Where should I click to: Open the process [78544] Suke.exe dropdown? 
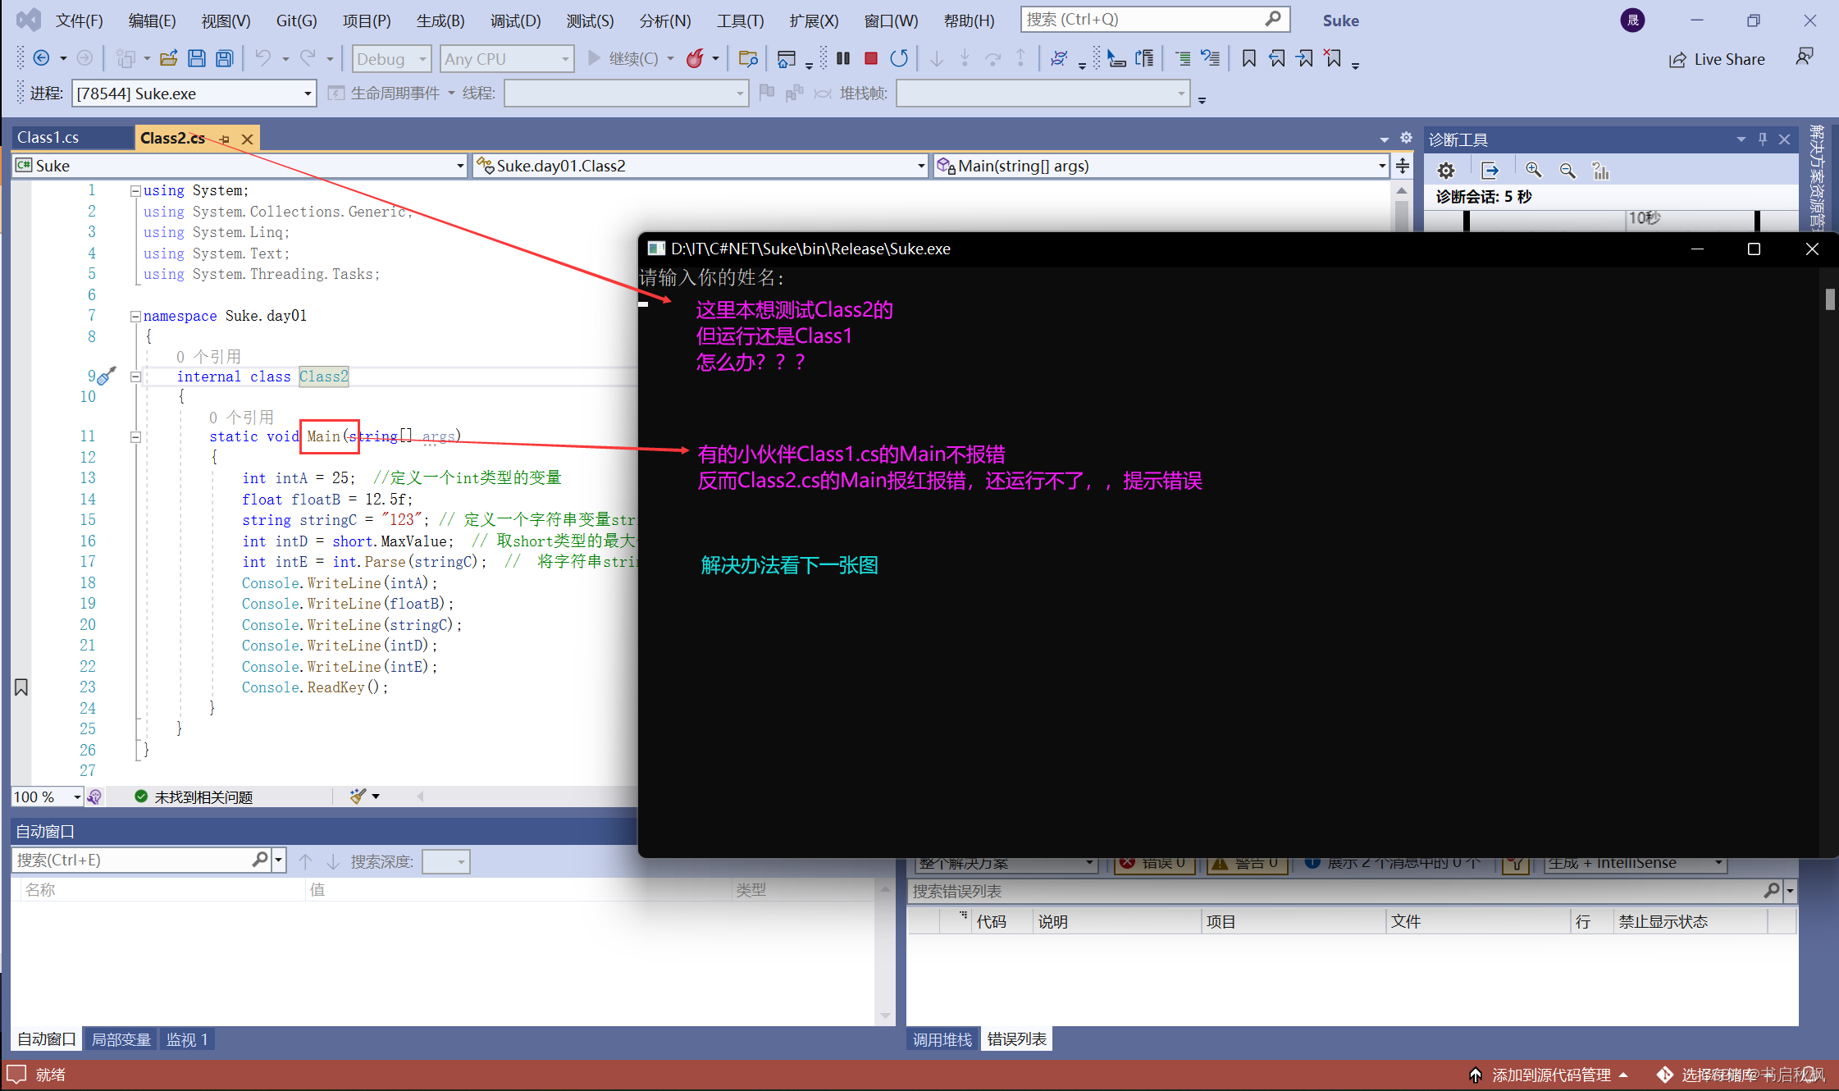(x=194, y=94)
